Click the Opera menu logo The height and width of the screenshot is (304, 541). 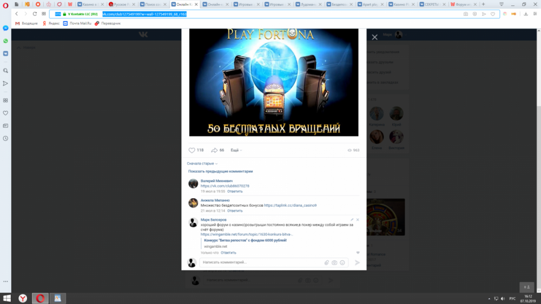[x=5, y=5]
